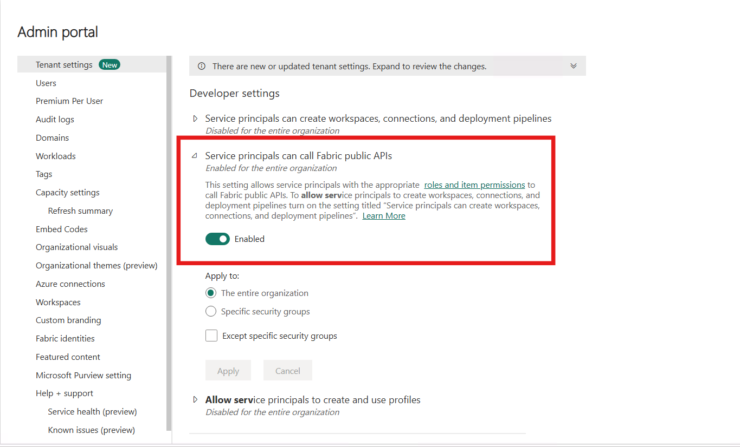740x447 pixels.
Task: Click the Cancel button
Action: click(288, 371)
